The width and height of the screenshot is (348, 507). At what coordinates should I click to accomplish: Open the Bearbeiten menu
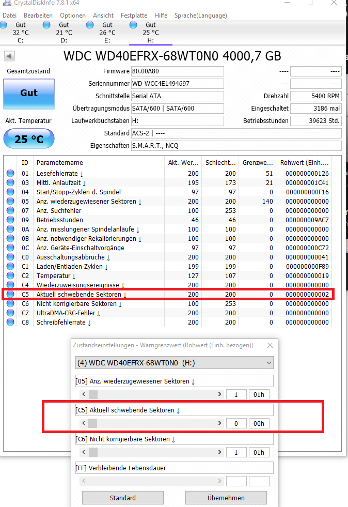[x=38, y=16]
